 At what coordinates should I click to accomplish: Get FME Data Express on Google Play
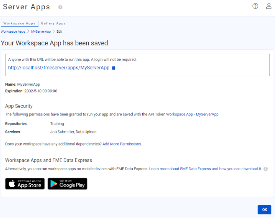click(x=67, y=184)
